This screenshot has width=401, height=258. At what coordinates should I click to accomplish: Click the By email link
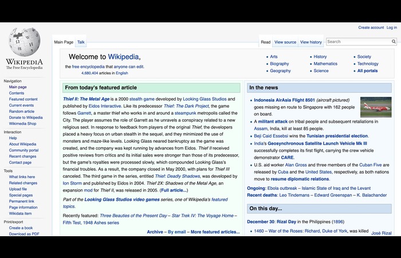click(x=176, y=232)
